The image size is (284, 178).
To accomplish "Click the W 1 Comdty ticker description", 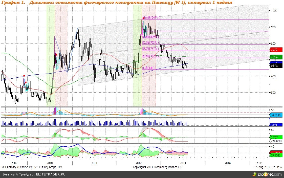I will click(32, 167).
